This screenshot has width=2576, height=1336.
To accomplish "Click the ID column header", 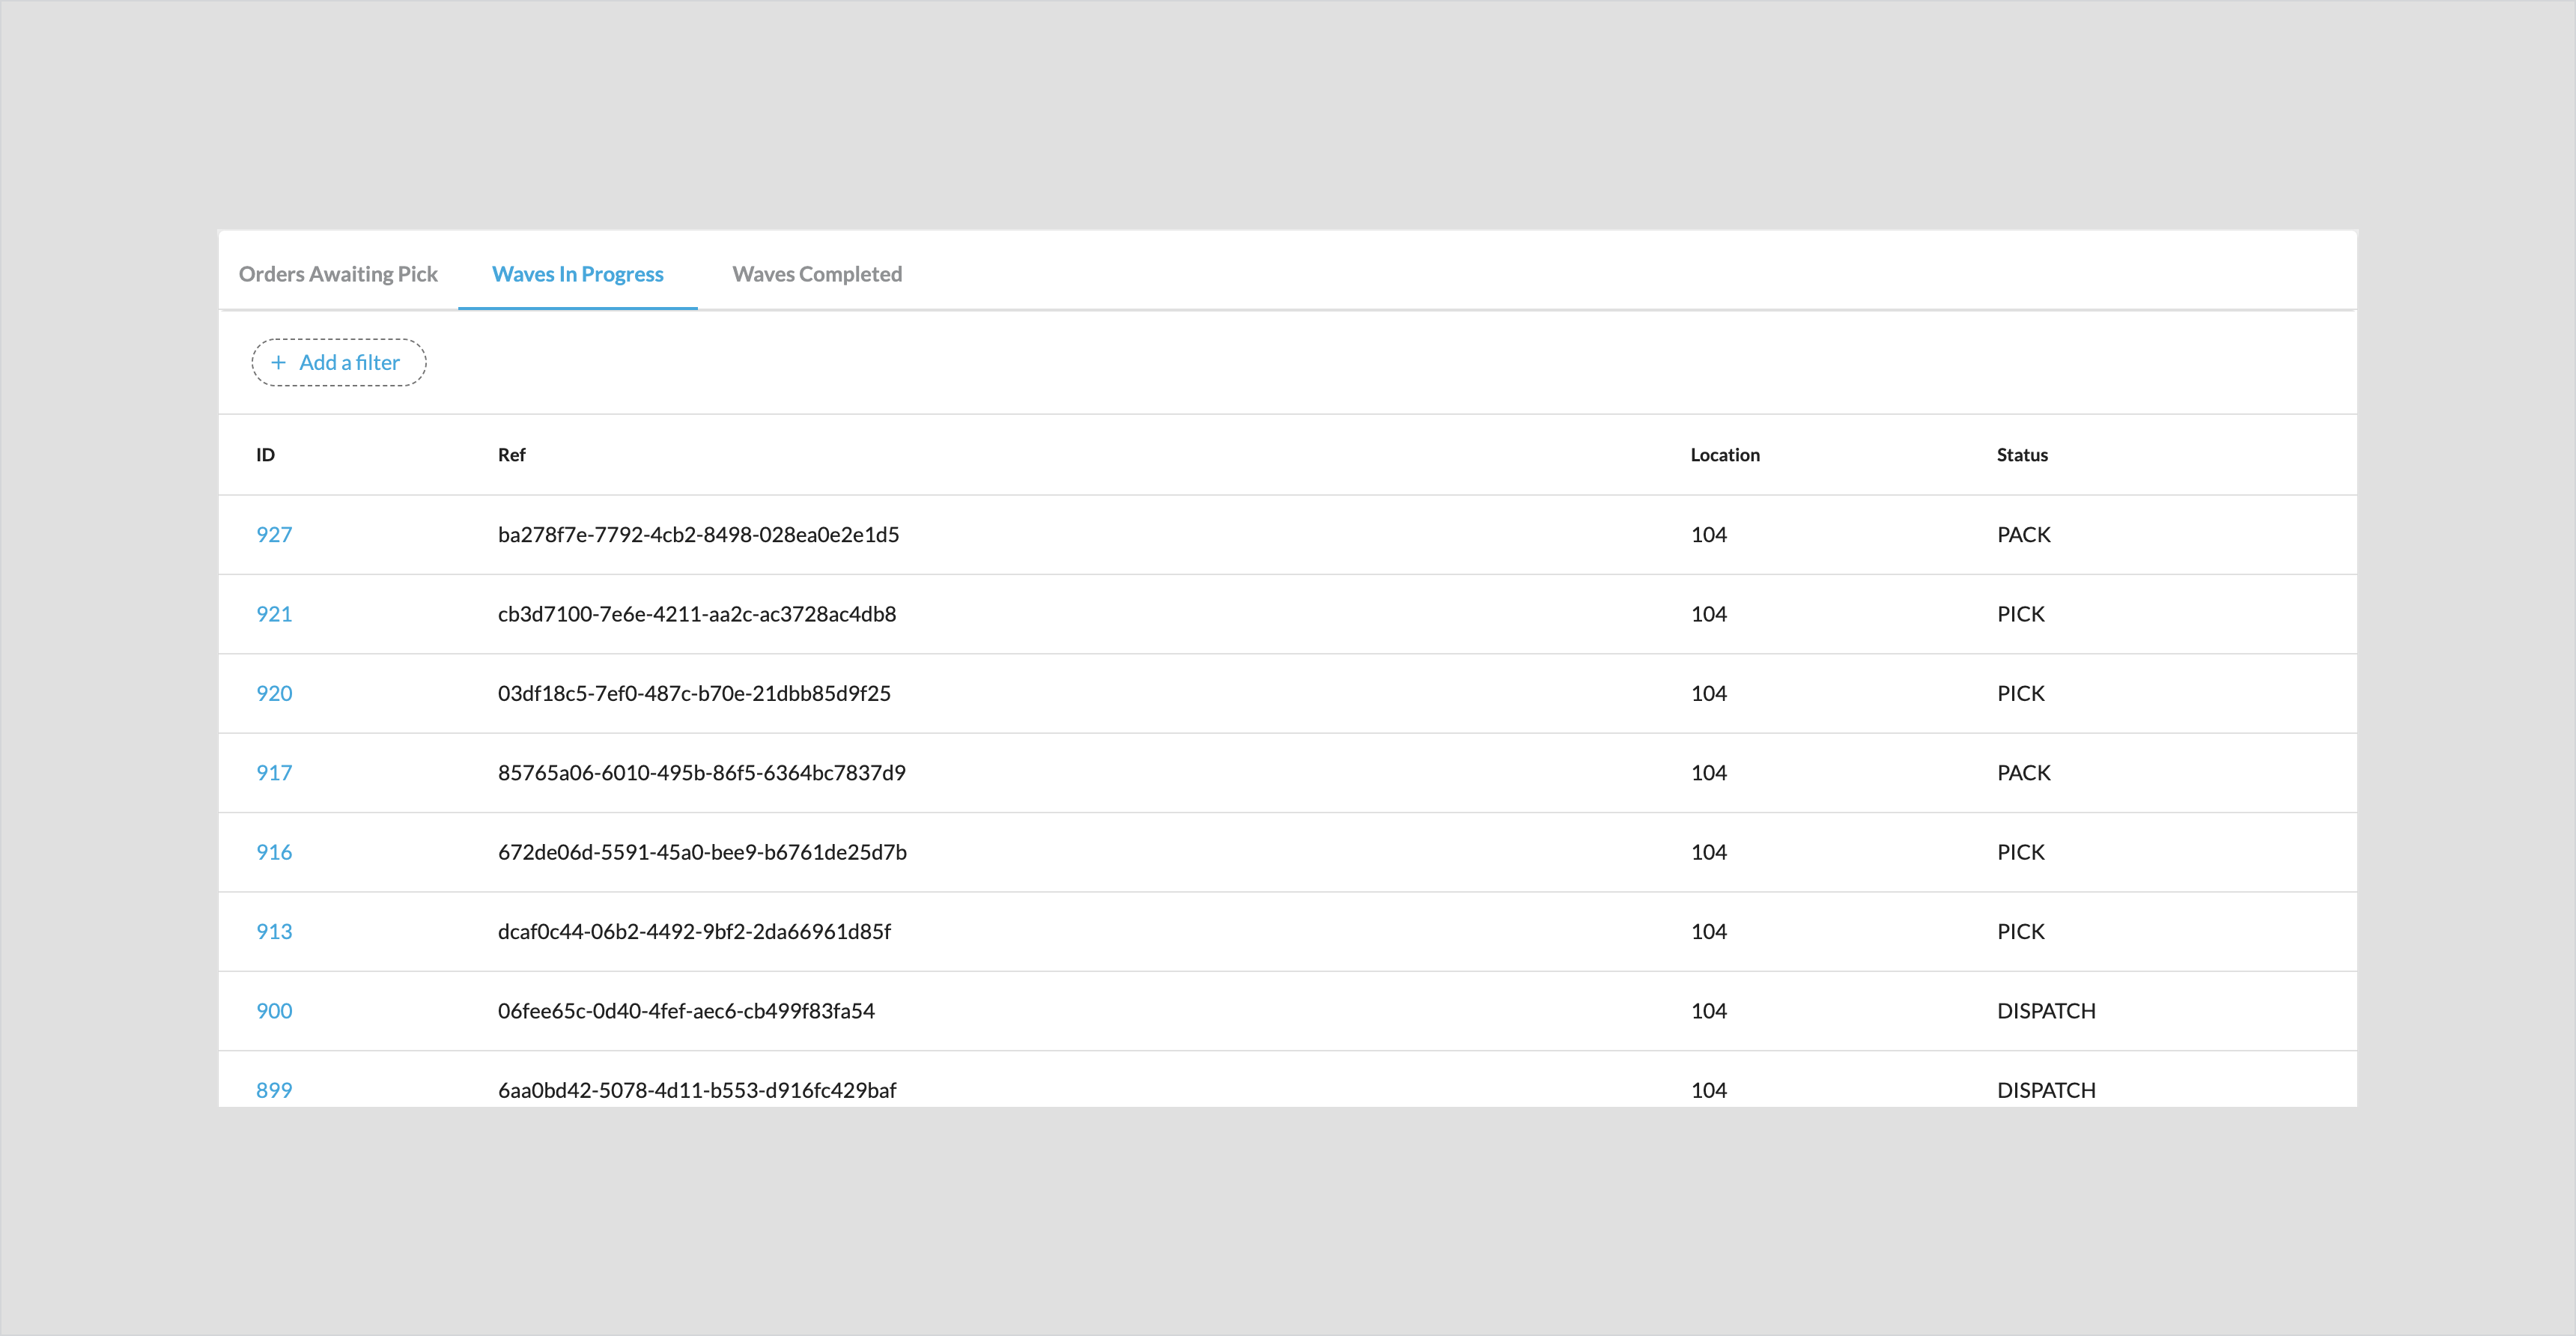I will tap(265, 455).
